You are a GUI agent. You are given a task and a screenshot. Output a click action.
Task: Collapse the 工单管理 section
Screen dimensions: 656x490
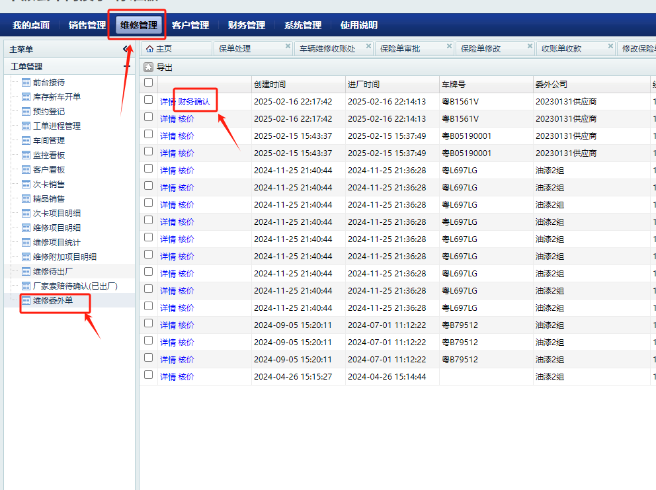[126, 67]
